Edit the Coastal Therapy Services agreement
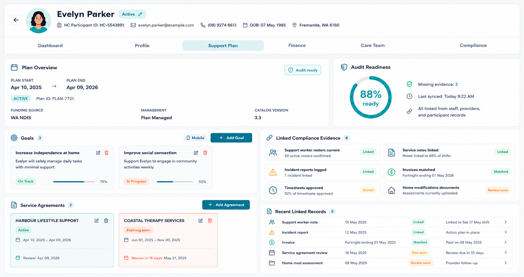Viewport: 524px width, 277px height. click(x=200, y=221)
